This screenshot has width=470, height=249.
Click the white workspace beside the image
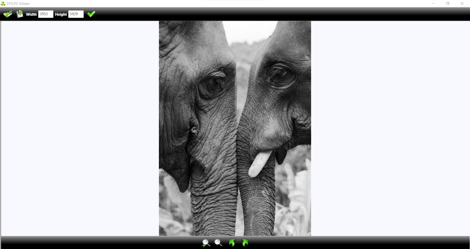tap(78, 125)
